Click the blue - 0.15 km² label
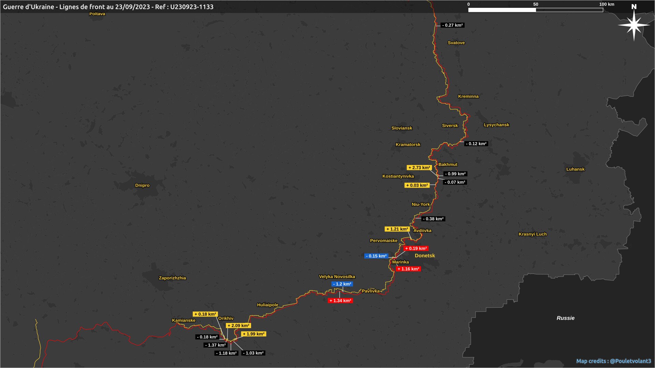Image resolution: width=655 pixels, height=368 pixels. (x=376, y=256)
